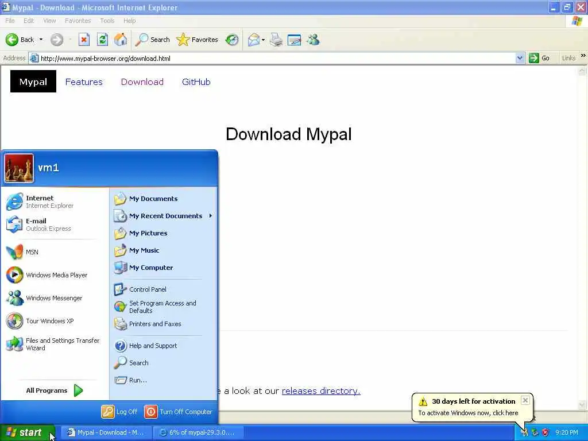The width and height of the screenshot is (588, 441).
Task: Open Control Panel
Action: click(163, 289)
